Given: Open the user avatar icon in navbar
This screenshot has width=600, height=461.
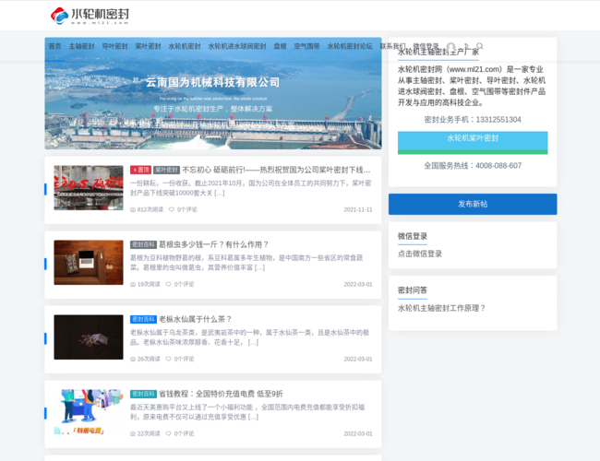Looking at the screenshot, I should coord(451,47).
